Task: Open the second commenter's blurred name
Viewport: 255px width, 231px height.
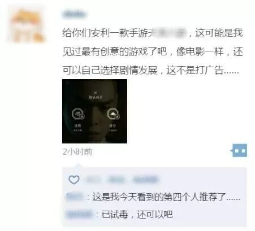Action: [80, 214]
